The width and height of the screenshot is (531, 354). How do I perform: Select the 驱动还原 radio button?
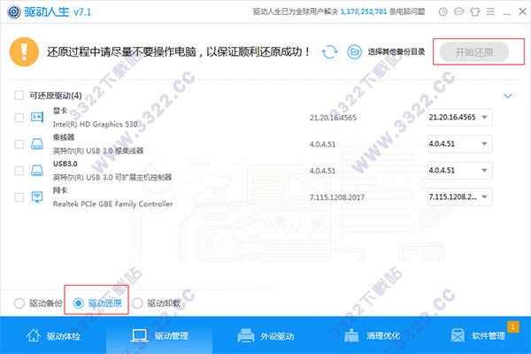78,304
